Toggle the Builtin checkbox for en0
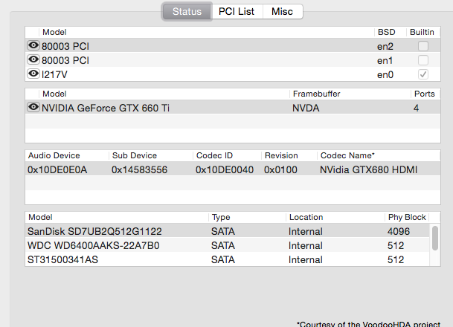 coord(423,74)
